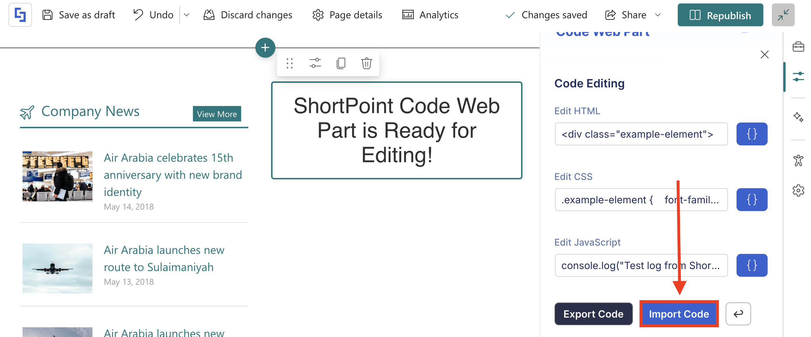Click the toolbox icon in right sidebar

pyautogui.click(x=798, y=47)
